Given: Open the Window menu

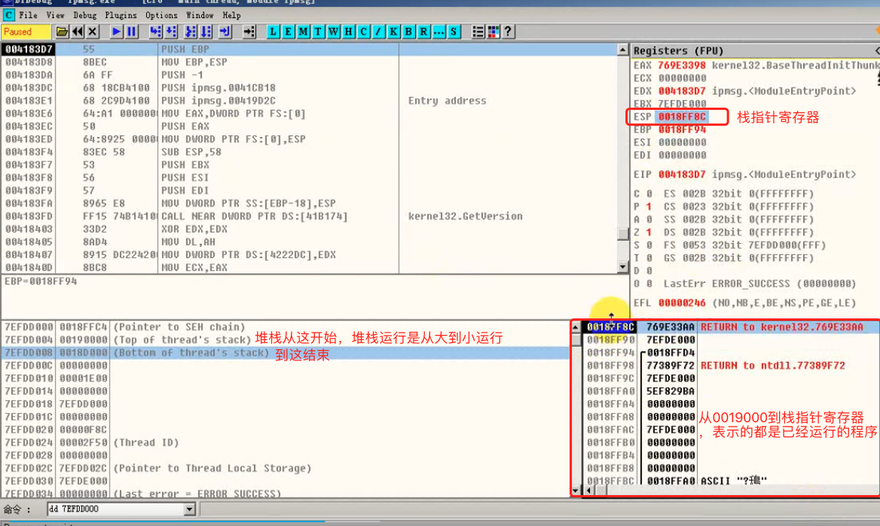Looking at the screenshot, I should pos(200,15).
